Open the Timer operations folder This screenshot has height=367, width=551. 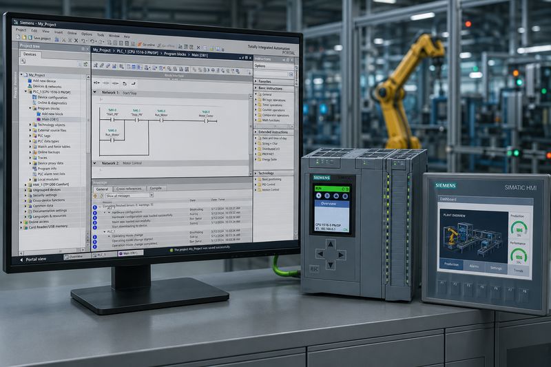click(270, 105)
